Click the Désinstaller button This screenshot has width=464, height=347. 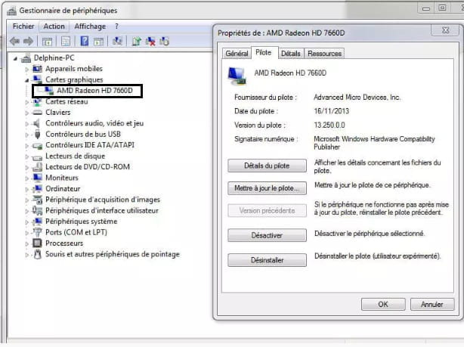point(267,260)
